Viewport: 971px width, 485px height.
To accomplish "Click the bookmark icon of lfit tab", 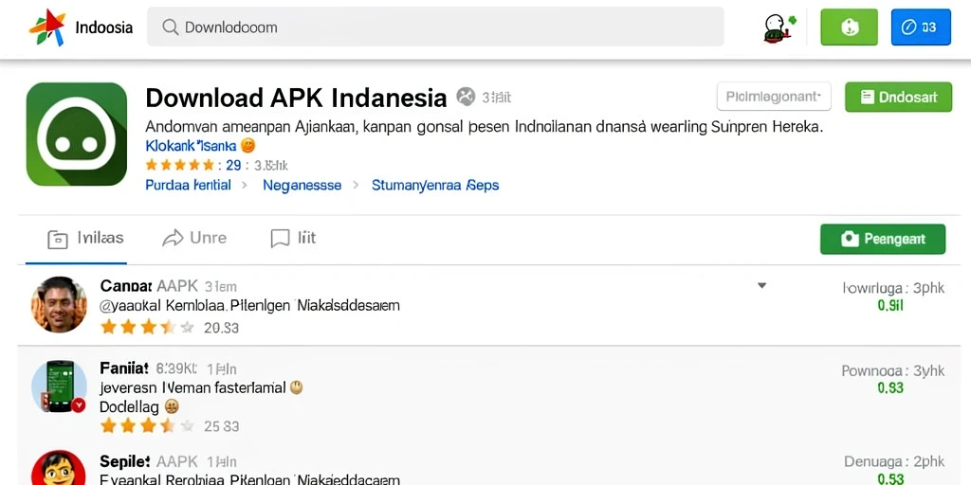I will coord(280,239).
